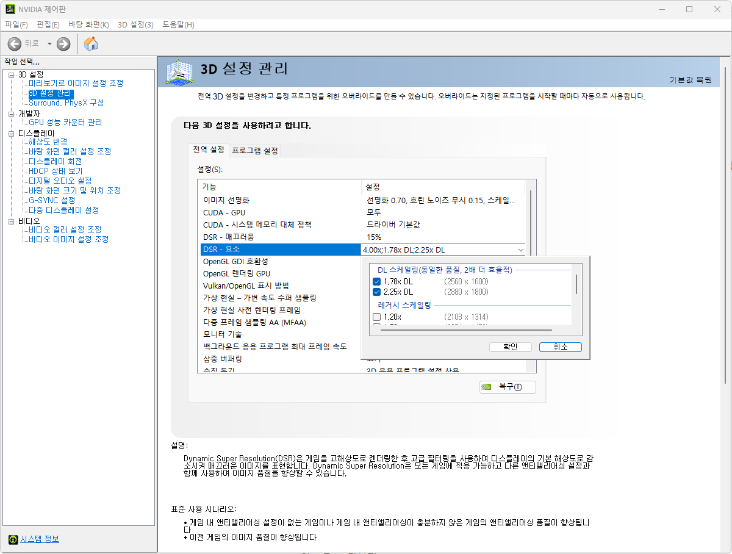Select 바탕 화면 크기 및 위치 조정

point(74,190)
